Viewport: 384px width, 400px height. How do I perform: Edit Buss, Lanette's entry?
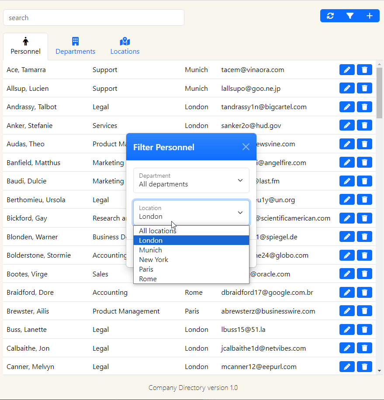[x=347, y=329]
